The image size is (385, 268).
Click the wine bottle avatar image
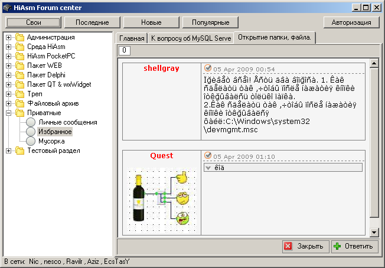tap(139, 197)
